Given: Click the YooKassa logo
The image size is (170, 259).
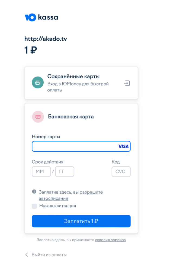Looking at the screenshot, I should tap(41, 17).
